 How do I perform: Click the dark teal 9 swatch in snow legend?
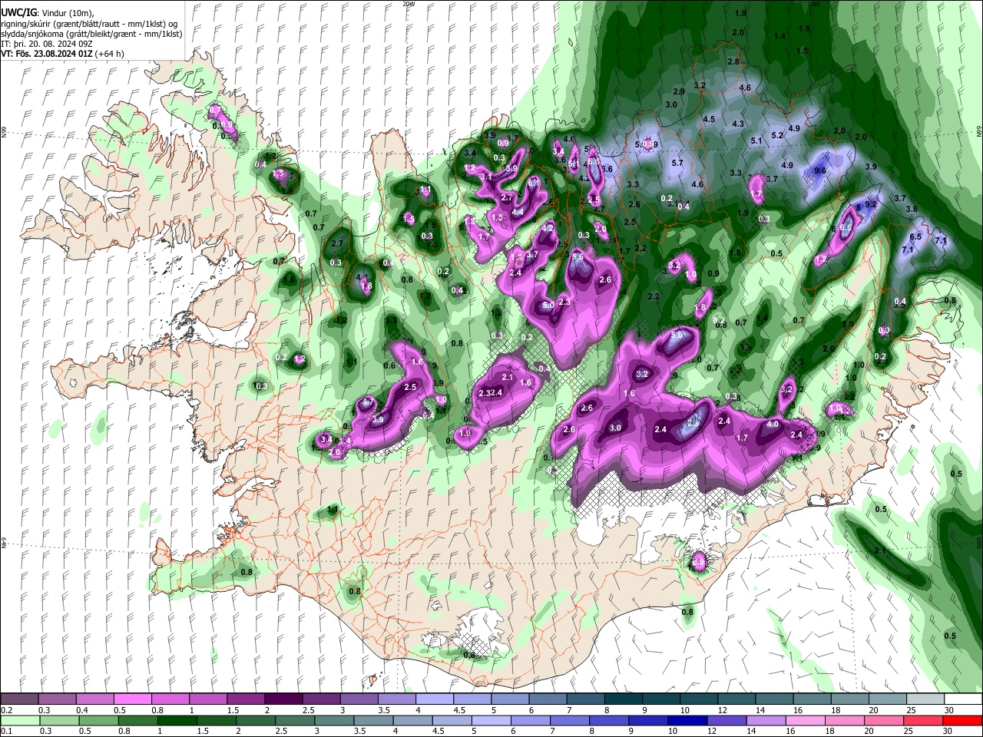coord(661,699)
